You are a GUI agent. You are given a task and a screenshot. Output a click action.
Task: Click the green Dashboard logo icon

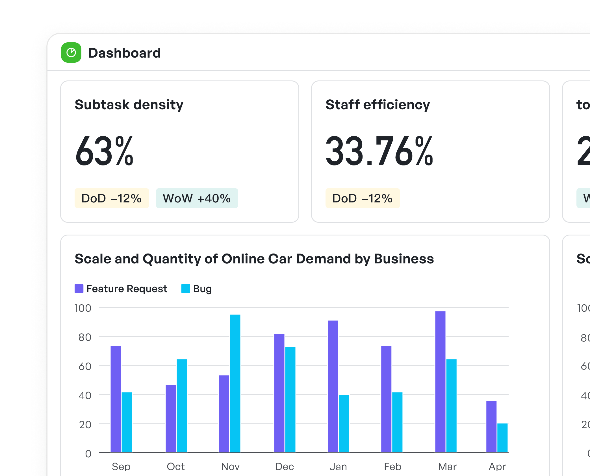coord(71,53)
